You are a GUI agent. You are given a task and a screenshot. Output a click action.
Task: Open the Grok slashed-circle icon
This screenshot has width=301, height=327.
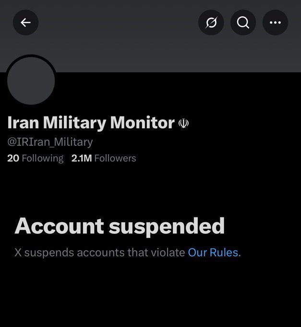tap(211, 22)
